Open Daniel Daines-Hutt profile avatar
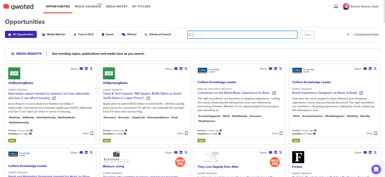This screenshot has height=177, width=385. pyautogui.click(x=346, y=7)
